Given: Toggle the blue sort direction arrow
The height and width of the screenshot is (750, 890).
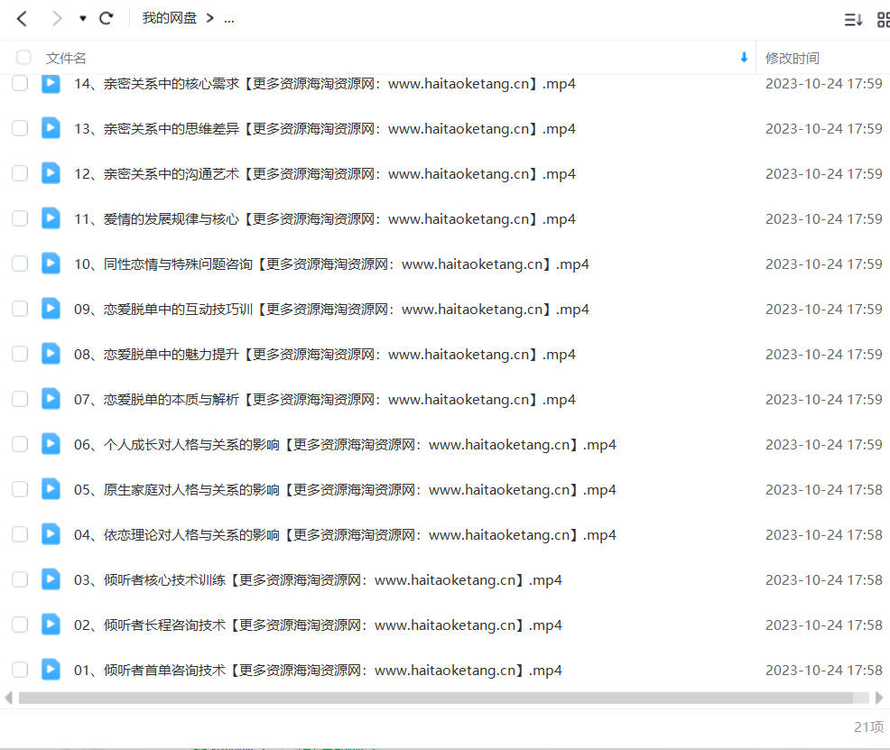Looking at the screenshot, I should pyautogui.click(x=744, y=57).
